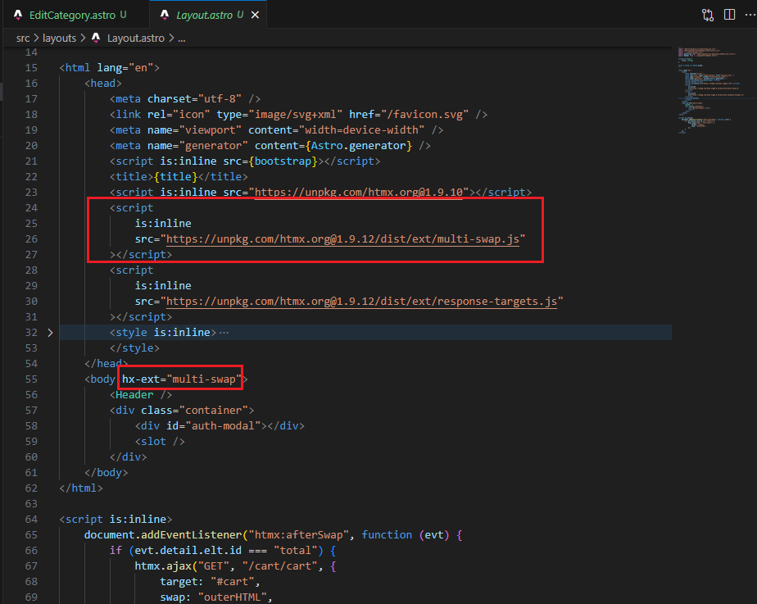The width and height of the screenshot is (757, 604).
Task: Select the layouts breadcrumb segment
Action: [59, 39]
